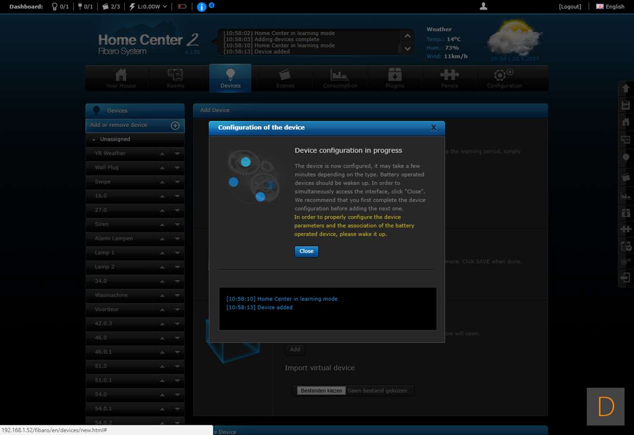
Task: Click the blue info notifications icon
Action: click(x=201, y=7)
